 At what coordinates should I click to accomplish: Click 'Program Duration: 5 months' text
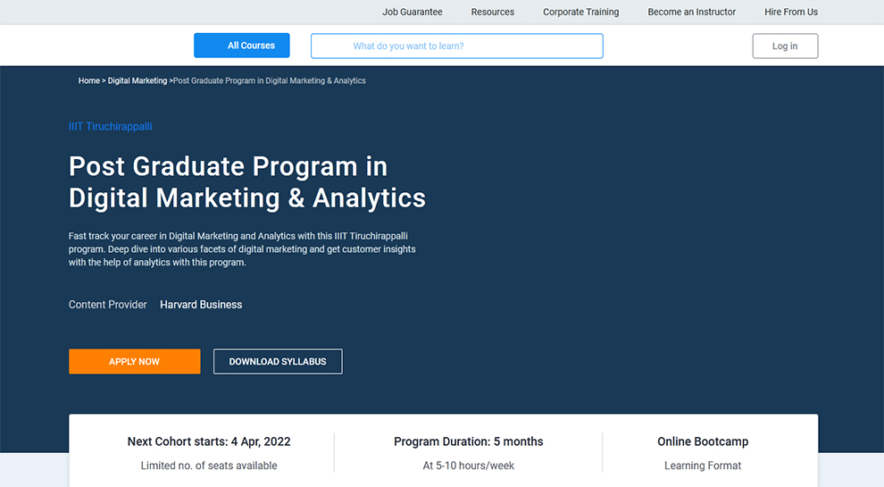click(x=469, y=441)
